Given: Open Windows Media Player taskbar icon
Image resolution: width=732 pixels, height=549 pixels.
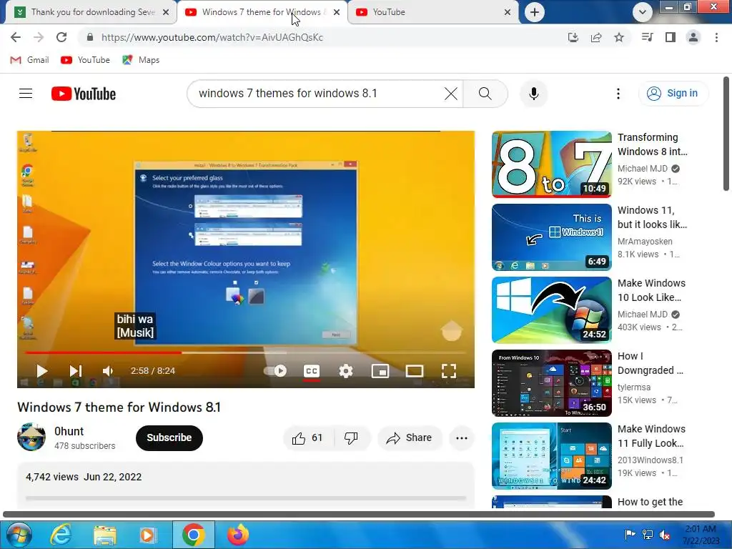Looking at the screenshot, I should click(148, 535).
